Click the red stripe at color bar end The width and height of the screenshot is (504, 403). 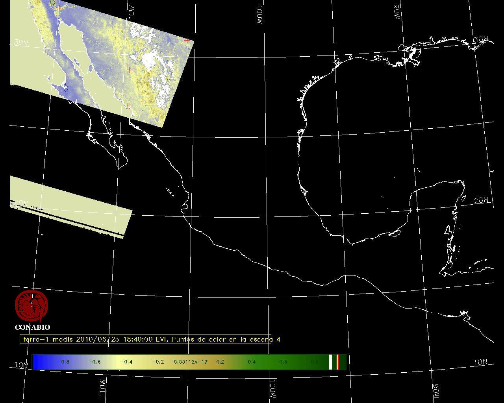pyautogui.click(x=337, y=362)
